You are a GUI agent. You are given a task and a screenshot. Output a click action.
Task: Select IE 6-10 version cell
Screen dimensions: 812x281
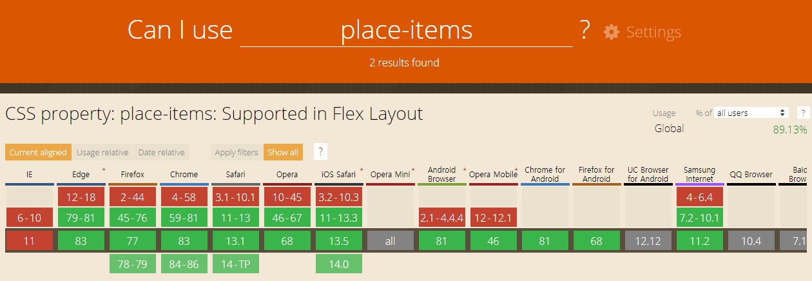(x=29, y=218)
